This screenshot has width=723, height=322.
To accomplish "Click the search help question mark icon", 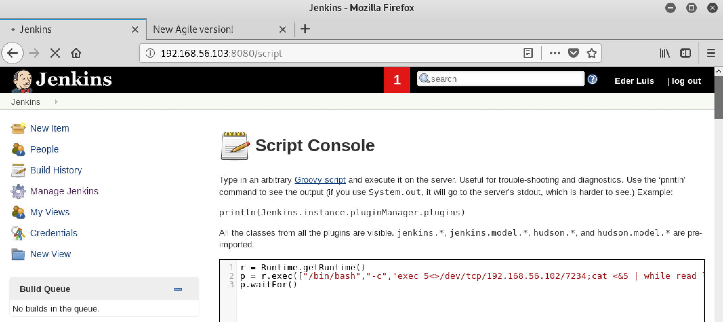I will click(x=592, y=79).
